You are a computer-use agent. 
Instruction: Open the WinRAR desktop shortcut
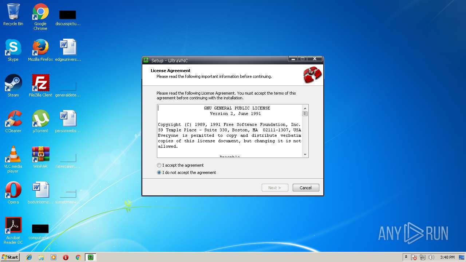(40, 157)
